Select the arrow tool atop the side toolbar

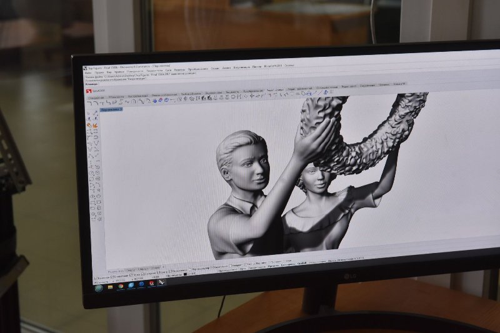point(88,112)
